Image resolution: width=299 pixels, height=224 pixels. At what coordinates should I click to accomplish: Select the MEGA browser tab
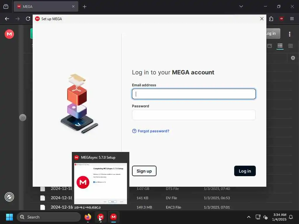coord(46,6)
